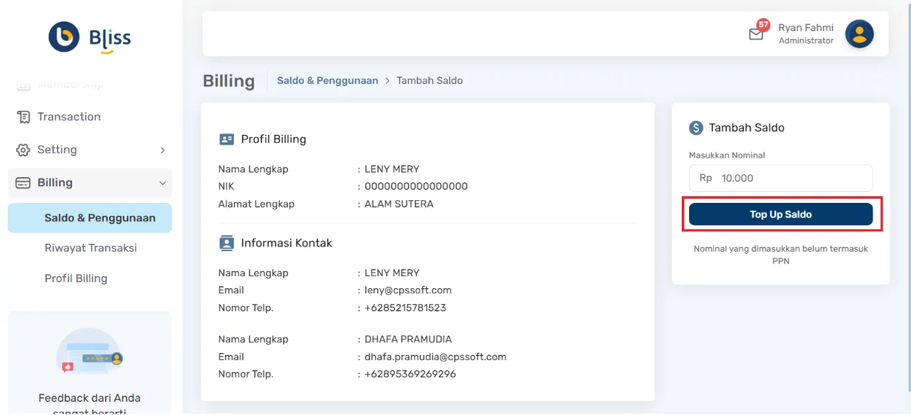The width and height of the screenshot is (911, 415).
Task: Click the Top Up Saldo button
Action: pos(781,213)
